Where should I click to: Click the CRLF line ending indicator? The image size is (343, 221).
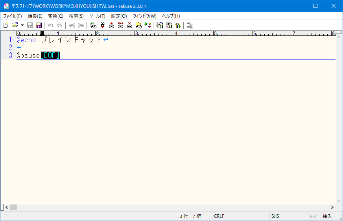click(x=219, y=216)
